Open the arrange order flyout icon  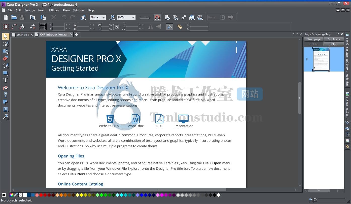[x=83, y=17]
